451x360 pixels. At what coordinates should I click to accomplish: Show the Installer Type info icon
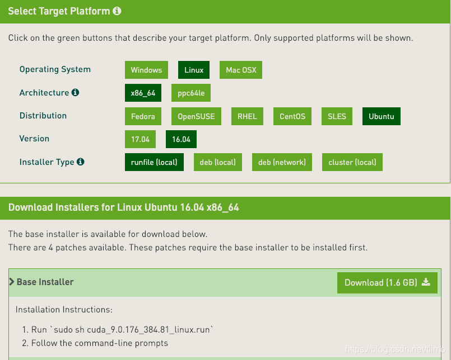[81, 162]
